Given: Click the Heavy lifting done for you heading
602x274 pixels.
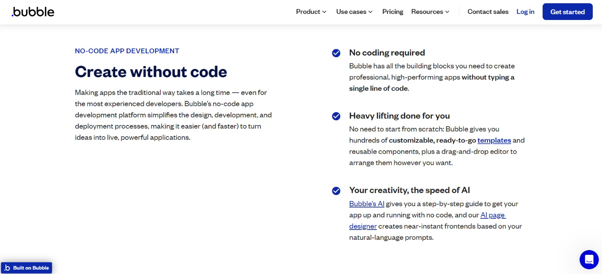Looking at the screenshot, I should (x=399, y=116).
